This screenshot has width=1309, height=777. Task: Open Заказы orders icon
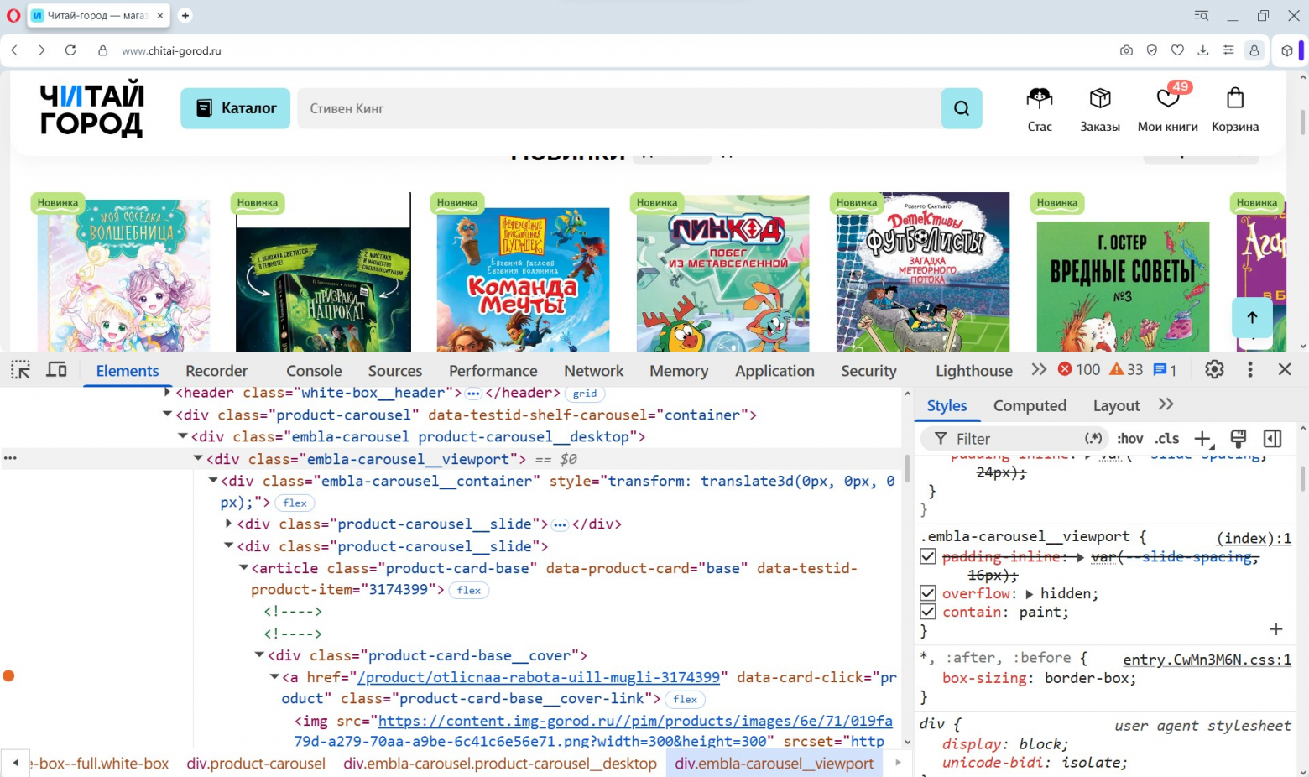pos(1100,110)
